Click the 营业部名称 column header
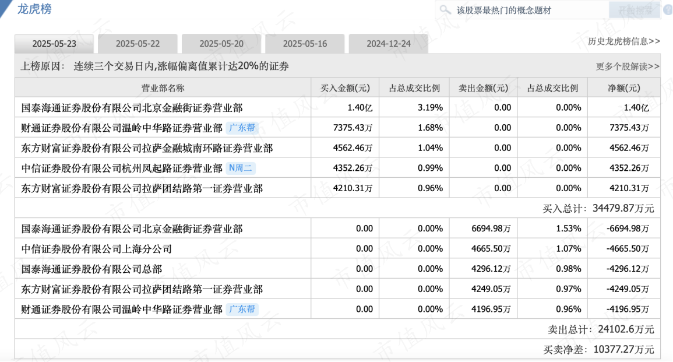The image size is (673, 362). pos(163,88)
